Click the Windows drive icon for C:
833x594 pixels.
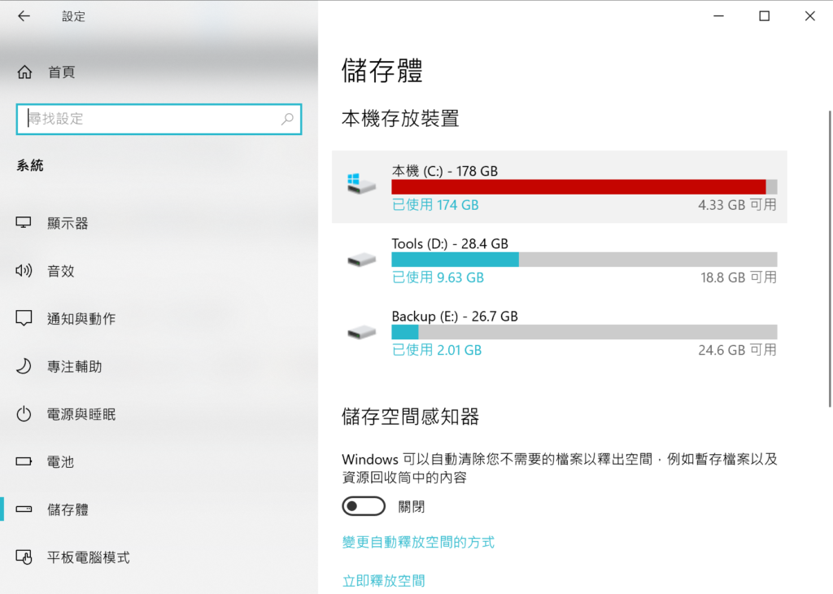pyautogui.click(x=361, y=184)
